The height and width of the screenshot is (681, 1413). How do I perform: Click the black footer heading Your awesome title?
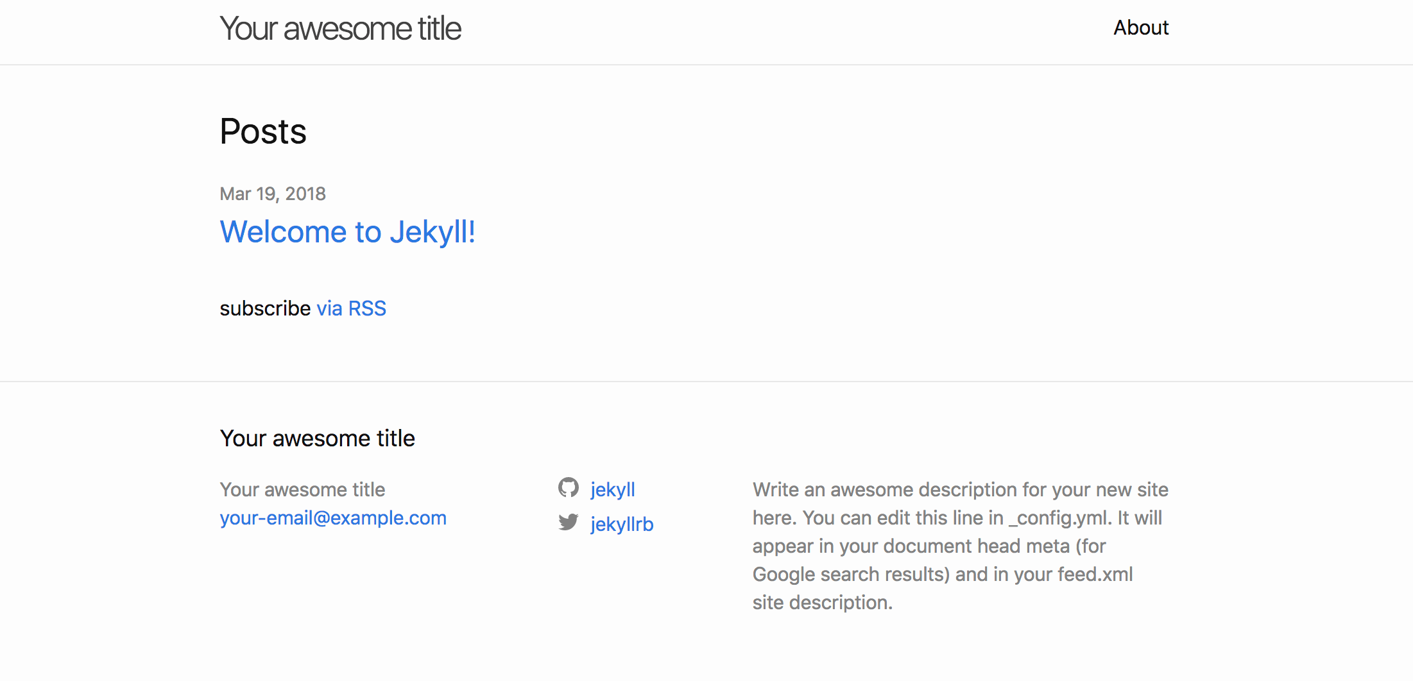[317, 439]
